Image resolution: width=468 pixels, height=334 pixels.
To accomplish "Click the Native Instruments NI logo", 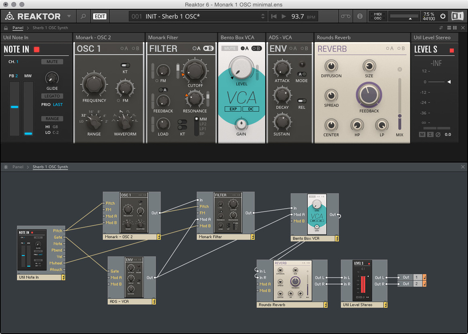I will click(458, 16).
